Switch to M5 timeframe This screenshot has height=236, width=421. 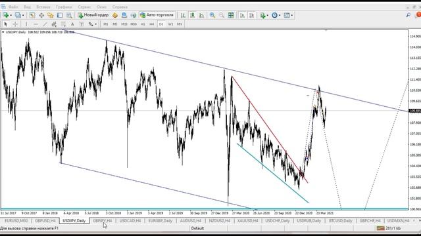tap(115, 24)
